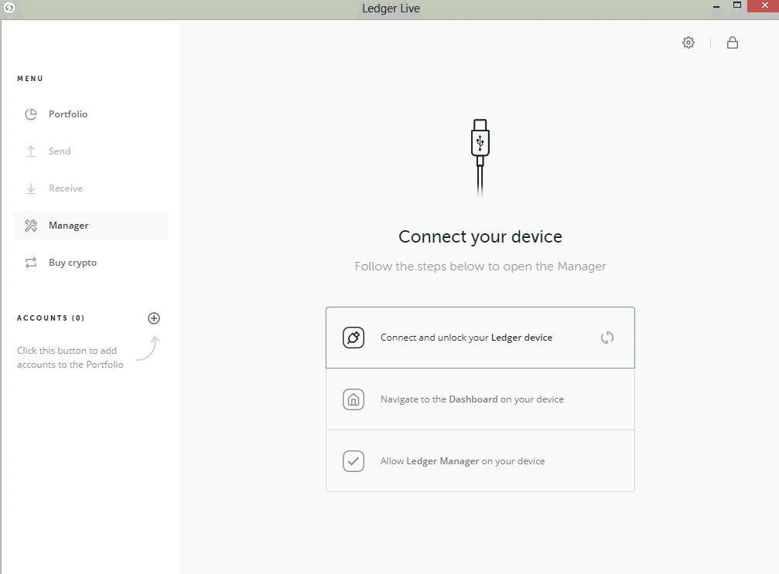Screen dimensions: 779x574
Task: Click the 'Navigate to the Dashboard' text
Action: (x=472, y=399)
